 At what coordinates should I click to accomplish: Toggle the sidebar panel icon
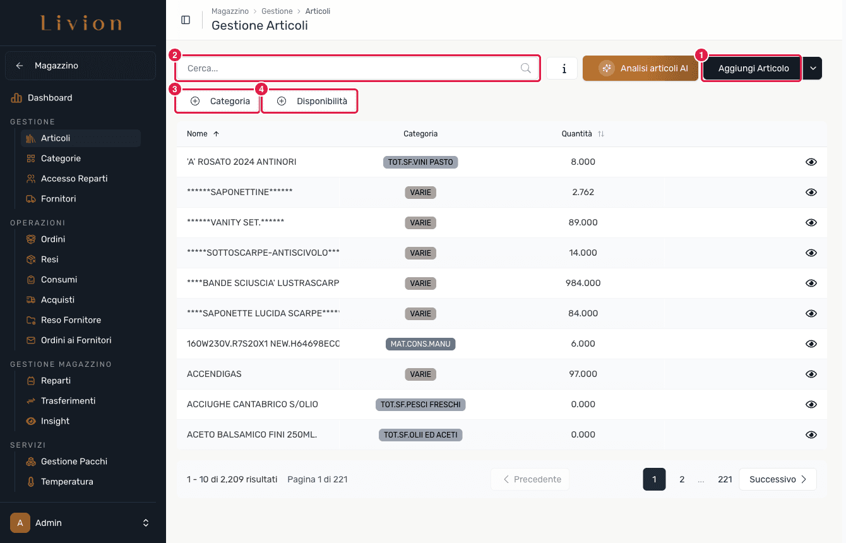186,20
